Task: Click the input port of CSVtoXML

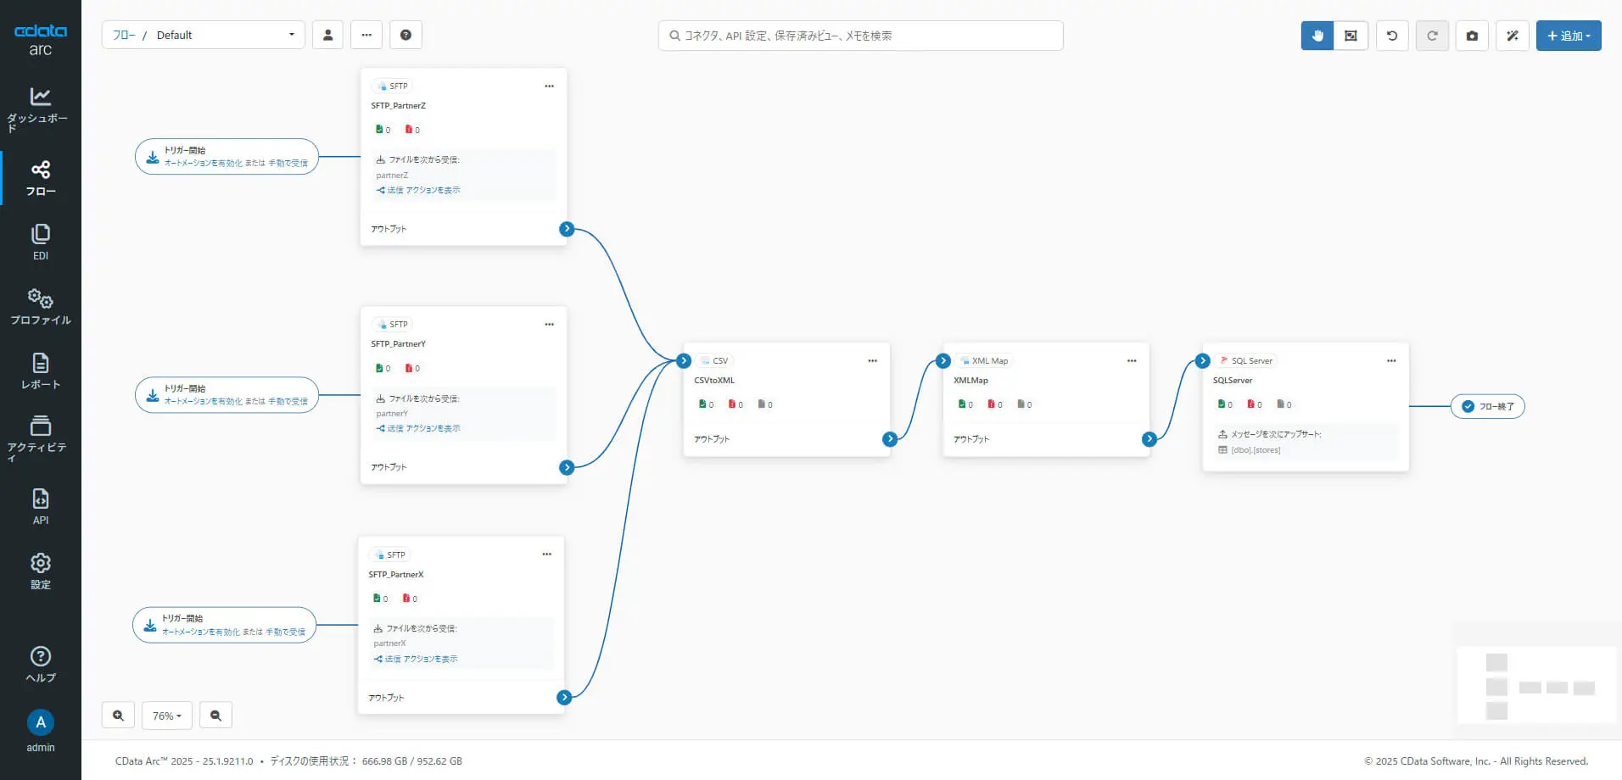Action: tap(684, 360)
